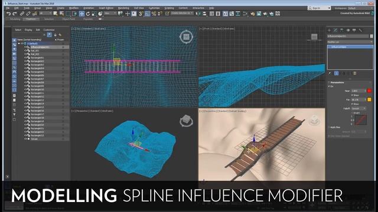Enable the Invert checkbox
Image resolution: width=378 pixels, height=212 pixels.
tap(352, 112)
